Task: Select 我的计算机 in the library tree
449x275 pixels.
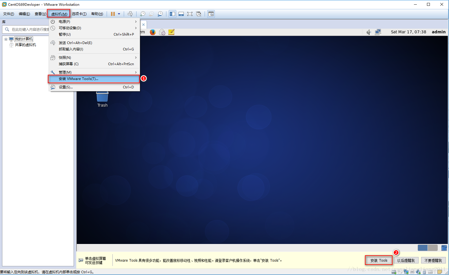Action: (x=24, y=39)
